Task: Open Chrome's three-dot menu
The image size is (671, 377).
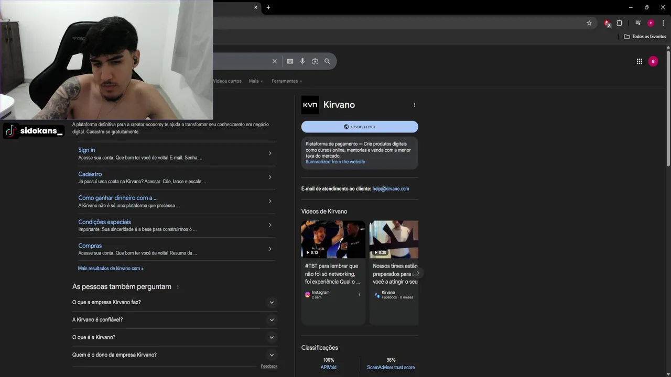Action: click(x=664, y=23)
